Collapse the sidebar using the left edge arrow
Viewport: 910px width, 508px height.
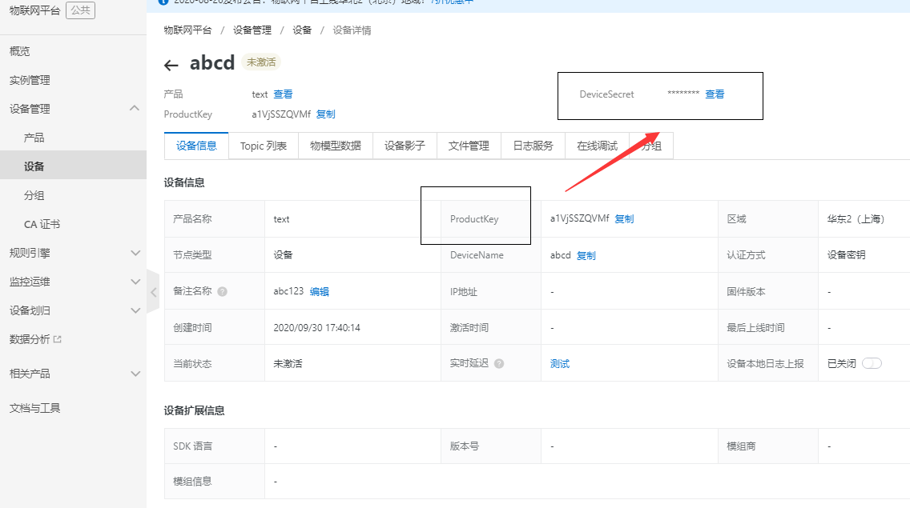(x=153, y=292)
